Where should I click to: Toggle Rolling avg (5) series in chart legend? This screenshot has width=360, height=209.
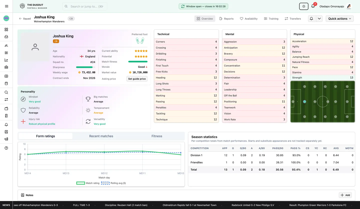point(113,183)
